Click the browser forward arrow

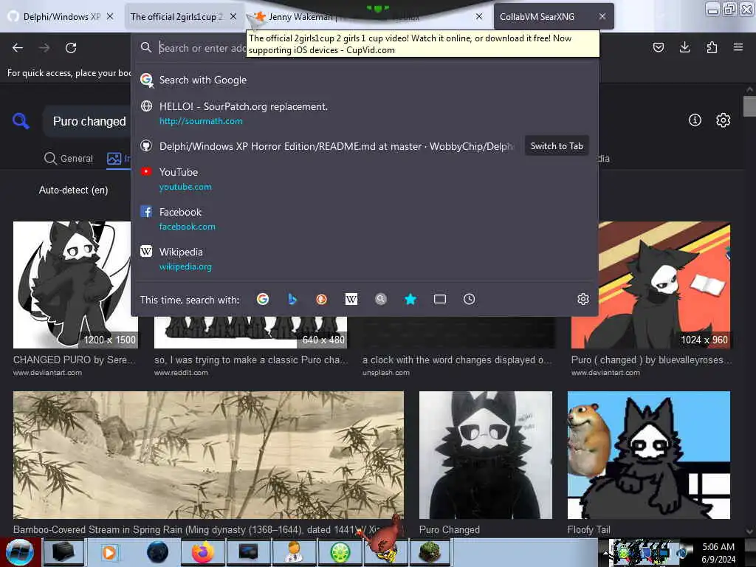(x=44, y=48)
